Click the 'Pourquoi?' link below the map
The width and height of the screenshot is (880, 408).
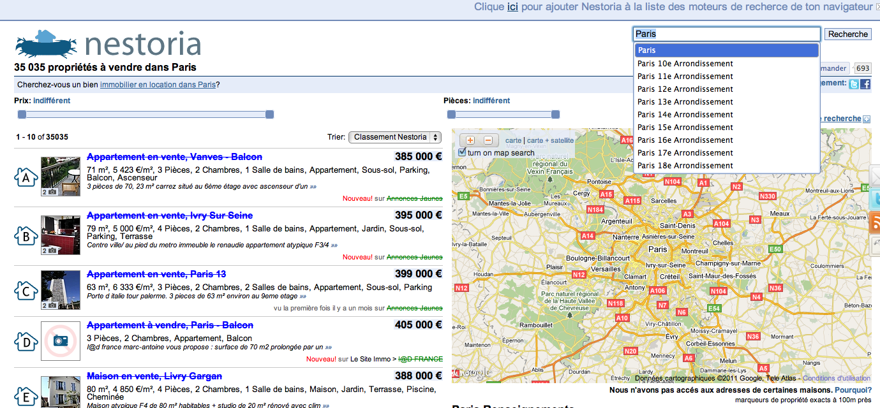pos(853,390)
